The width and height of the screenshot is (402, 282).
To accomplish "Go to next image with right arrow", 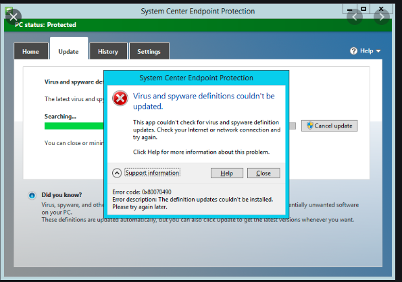I will click(x=382, y=17).
